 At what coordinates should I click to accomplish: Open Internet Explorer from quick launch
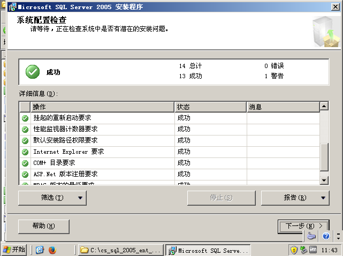pyautogui.click(x=40, y=250)
